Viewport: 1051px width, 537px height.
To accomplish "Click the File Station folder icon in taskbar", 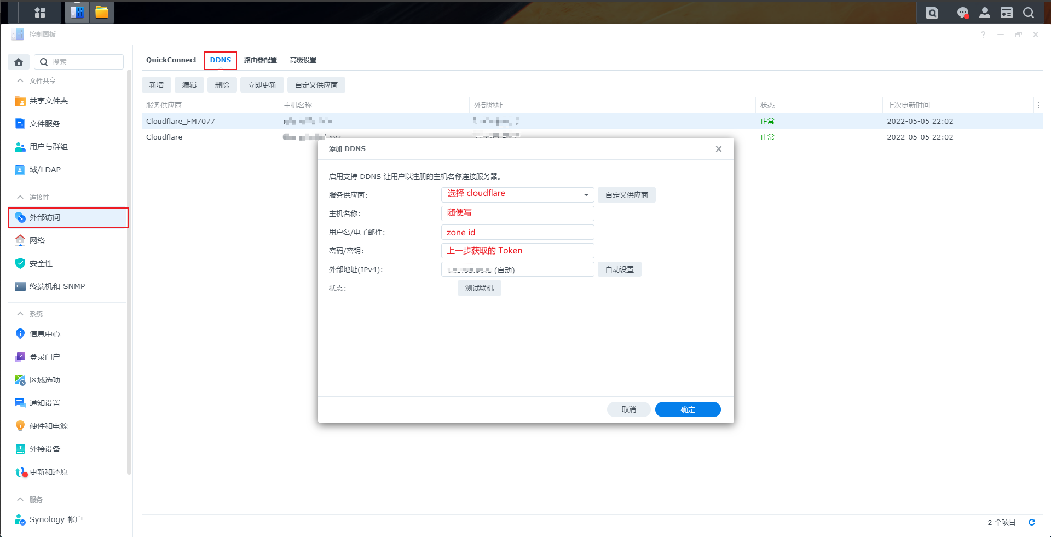I will tap(101, 13).
